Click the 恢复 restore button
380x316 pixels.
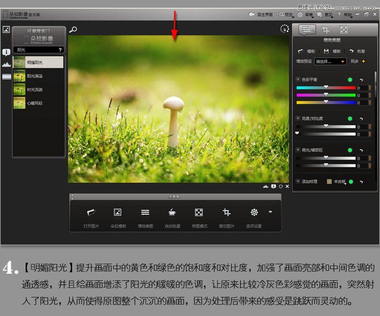point(361,51)
